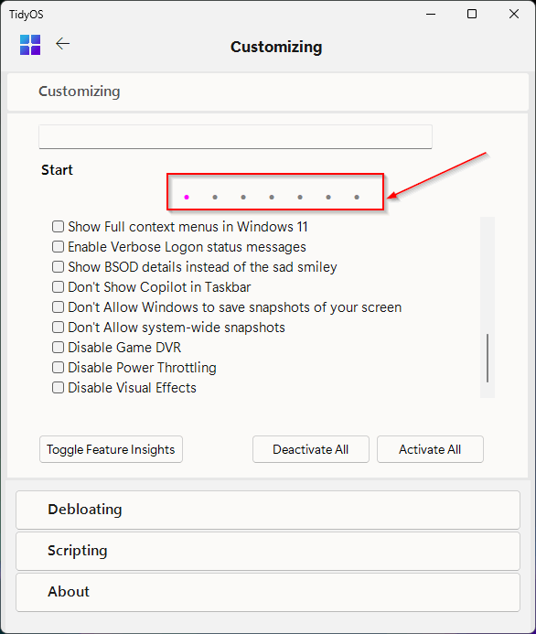Minimize the TidyOS window
Screen dimensions: 536x634
(x=431, y=14)
